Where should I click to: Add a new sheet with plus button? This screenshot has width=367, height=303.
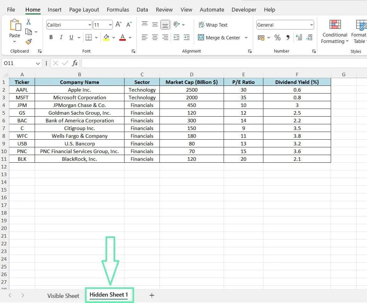pos(152,295)
